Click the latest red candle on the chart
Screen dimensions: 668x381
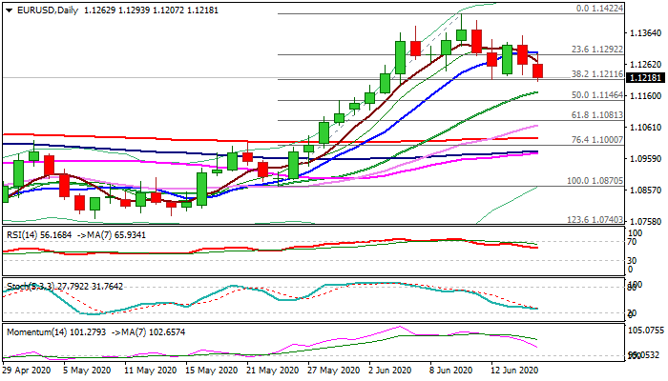(x=538, y=71)
